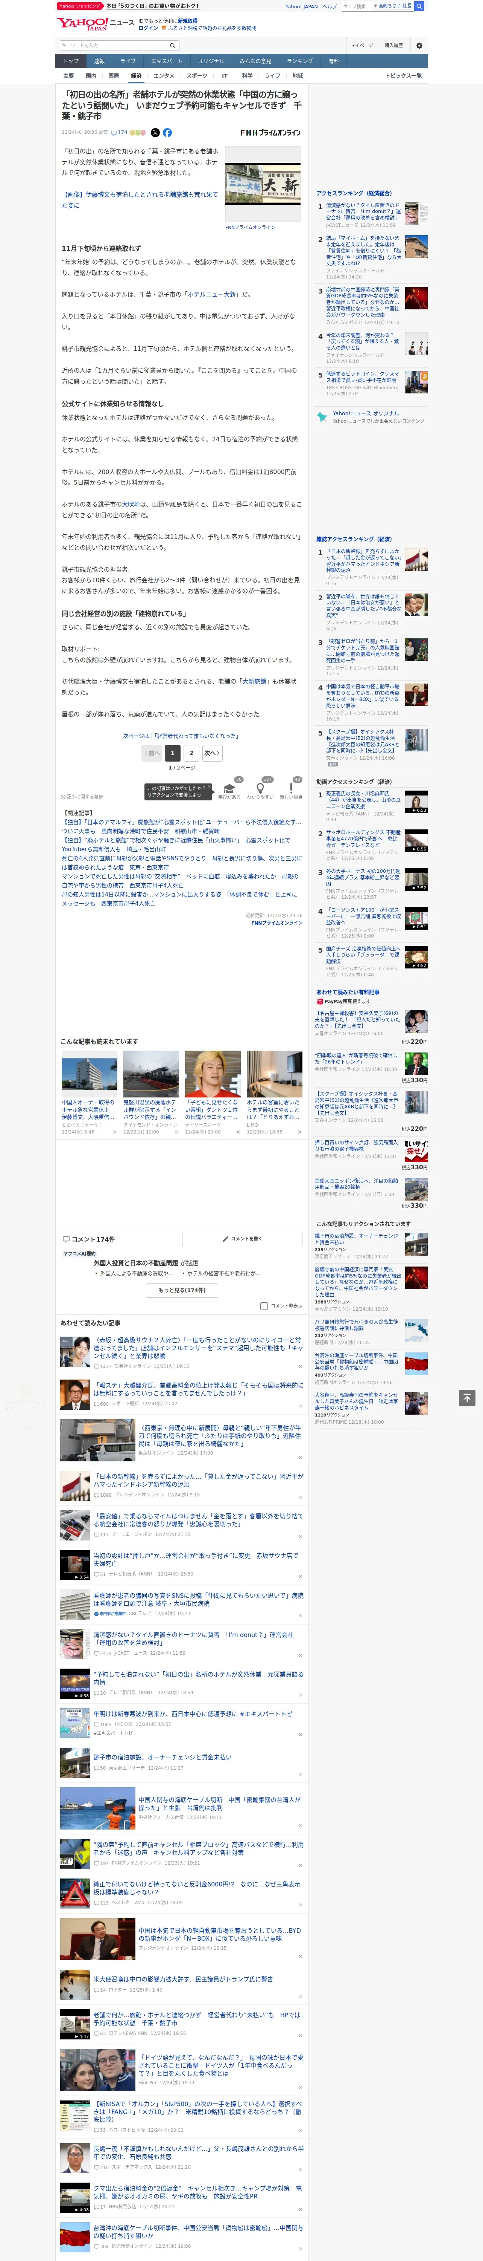Select the 速報 tab
This screenshot has width=483, height=2261.
99,61
